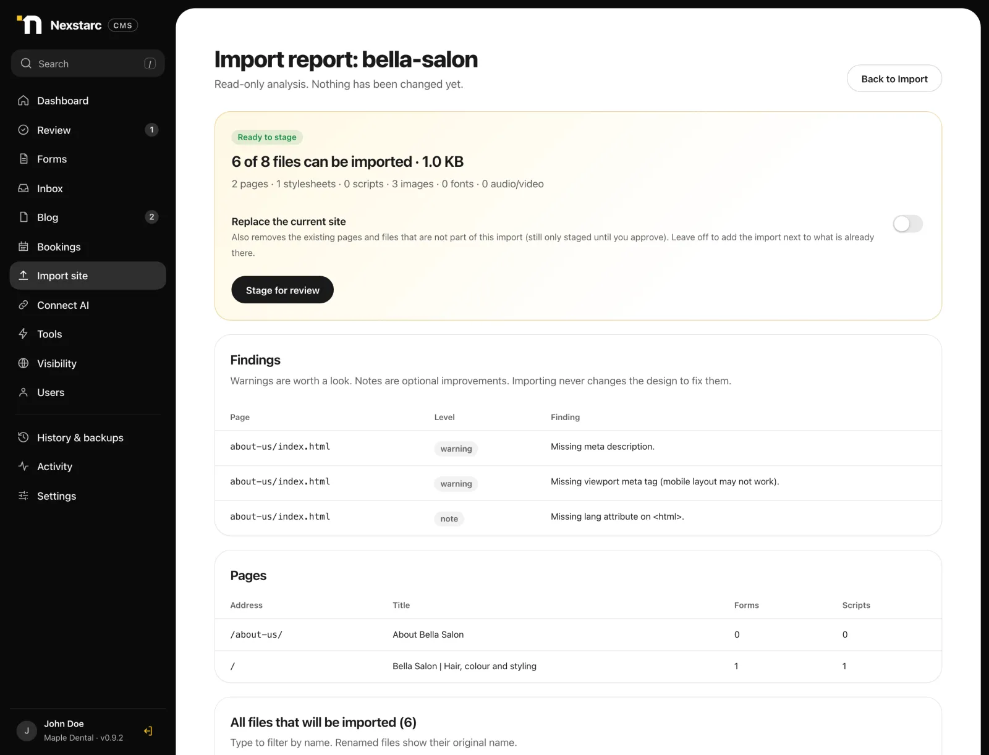Image resolution: width=989 pixels, height=755 pixels.
Task: Open the Dashboard menu item
Action: click(x=88, y=100)
